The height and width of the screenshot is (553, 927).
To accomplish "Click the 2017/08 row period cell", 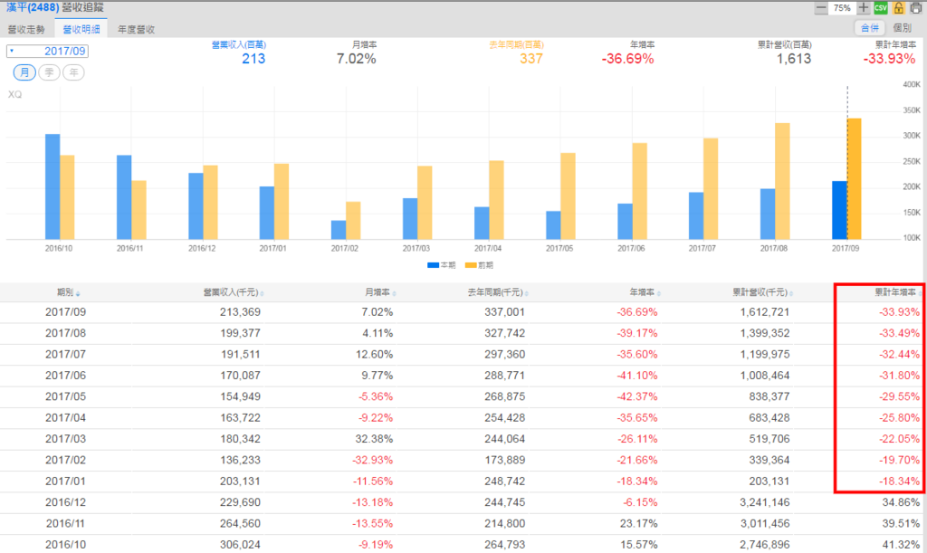I will (x=65, y=333).
